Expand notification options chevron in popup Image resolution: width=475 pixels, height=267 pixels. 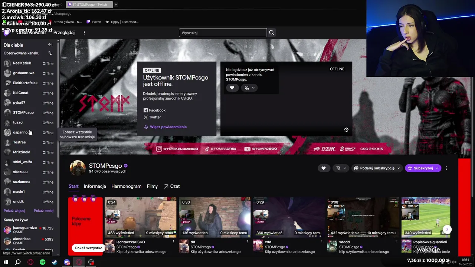pos(253,88)
